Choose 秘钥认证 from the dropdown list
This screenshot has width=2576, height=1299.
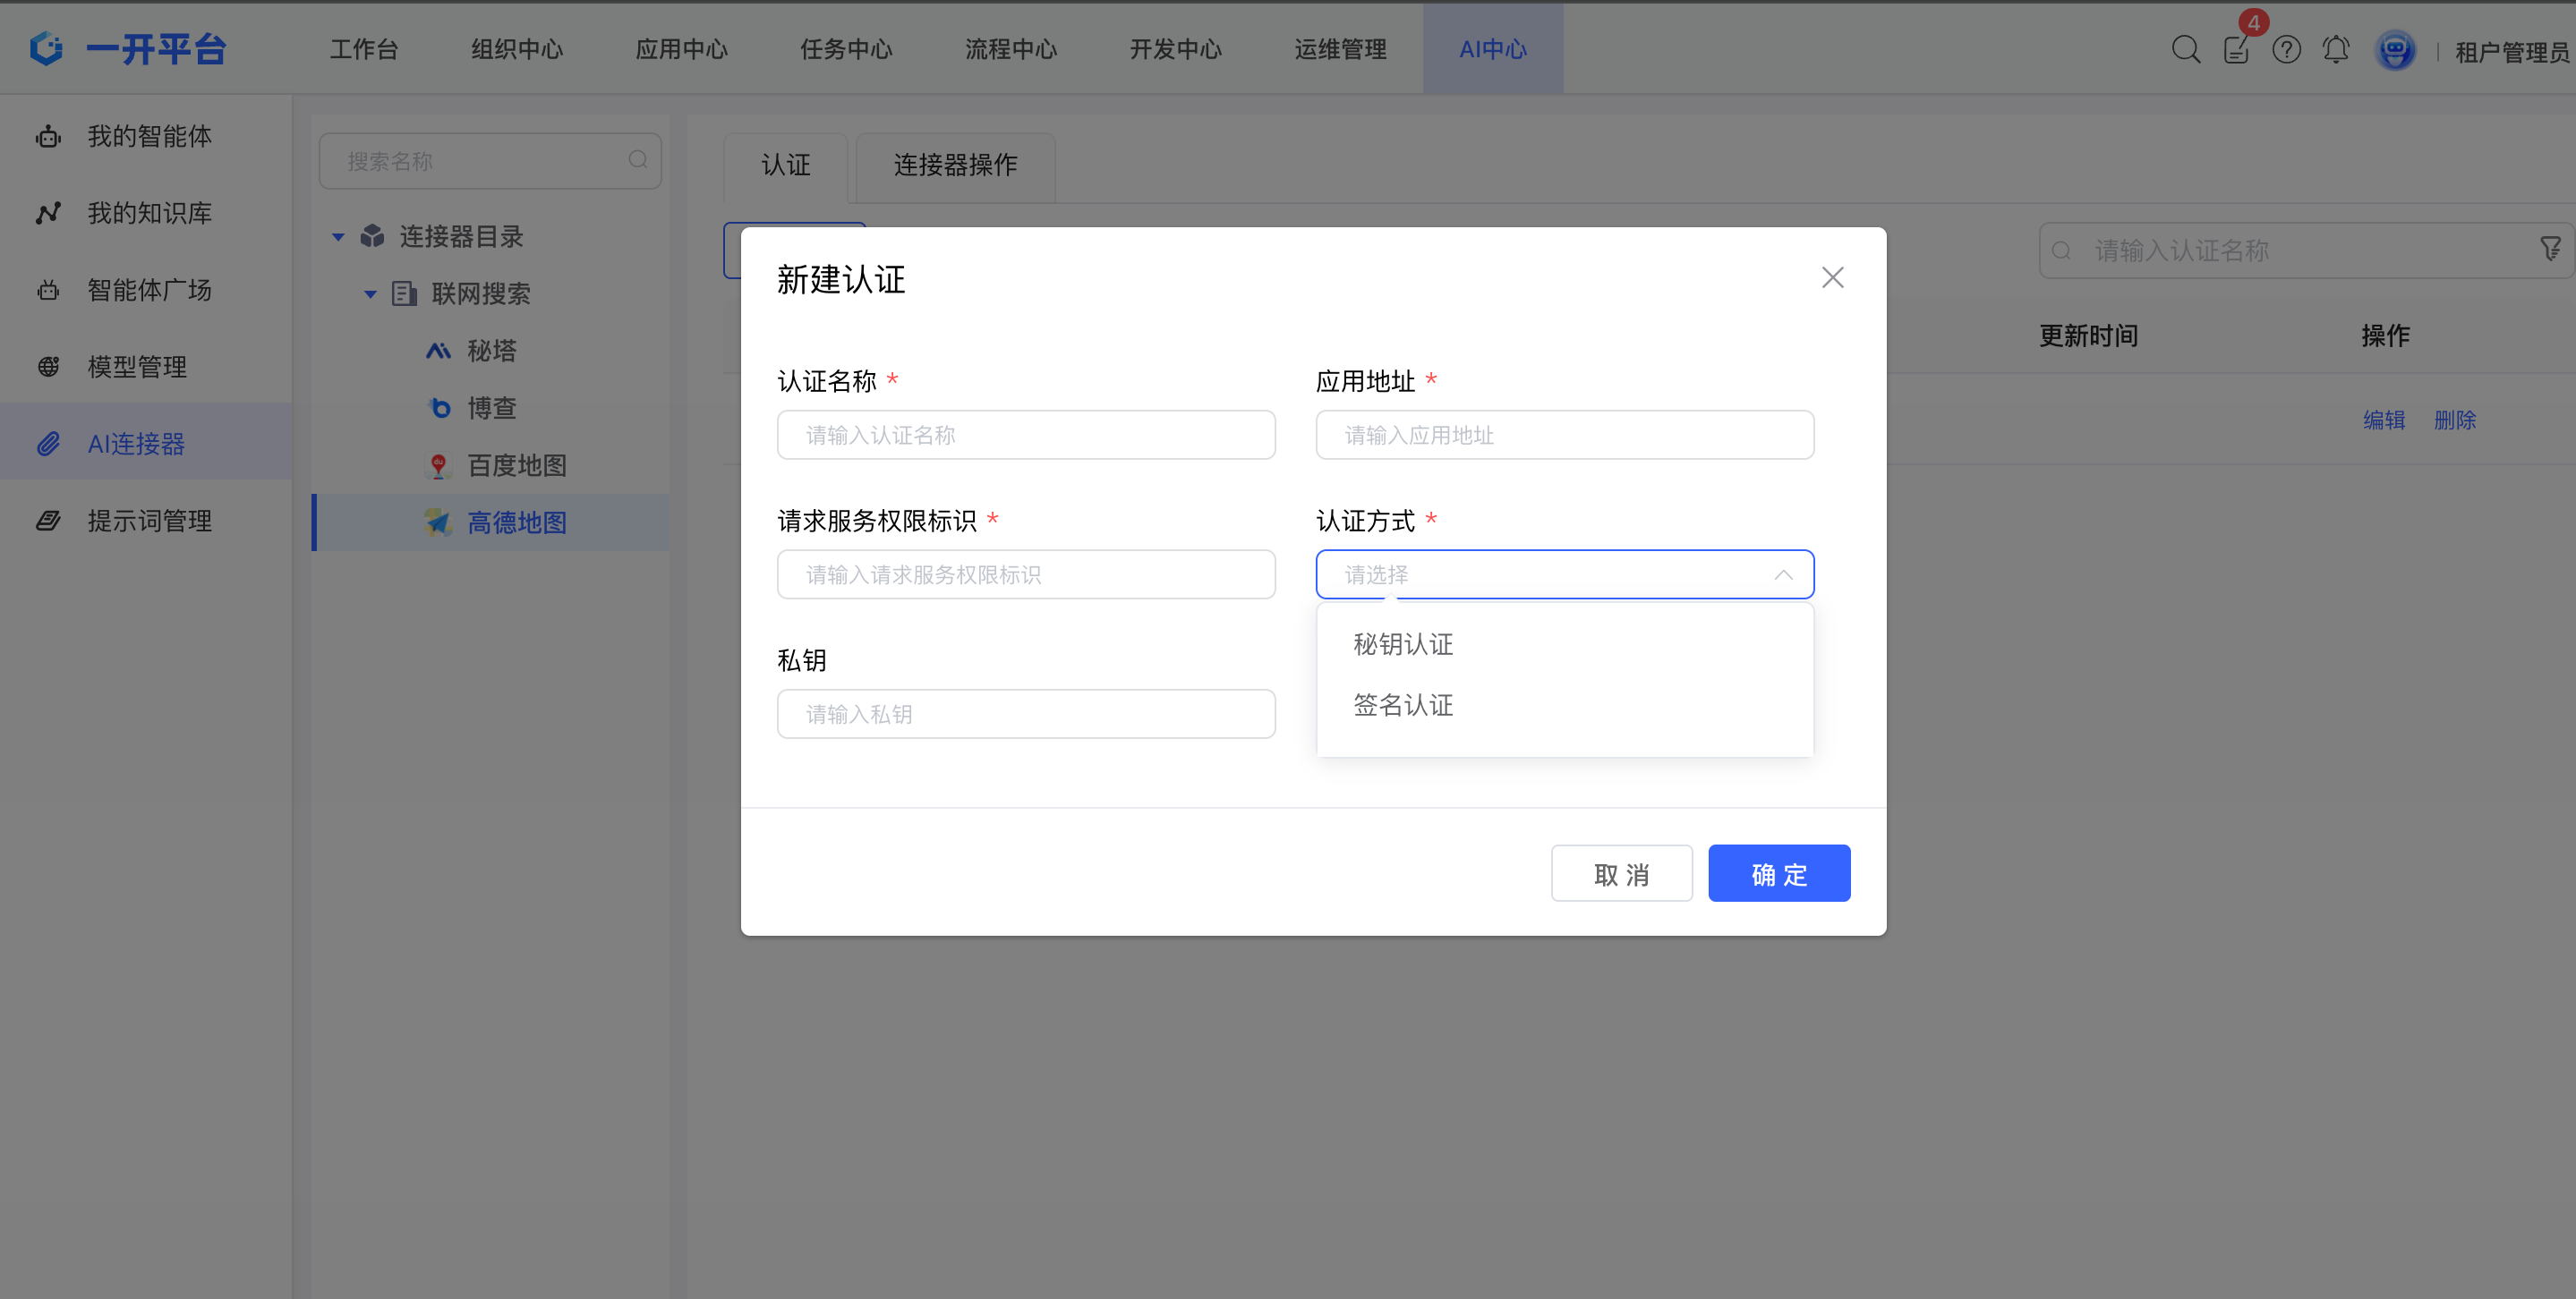click(x=1403, y=644)
